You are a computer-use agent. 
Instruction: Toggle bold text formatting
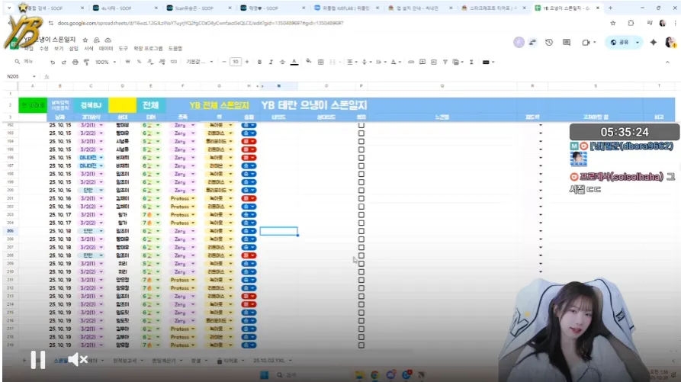click(259, 62)
